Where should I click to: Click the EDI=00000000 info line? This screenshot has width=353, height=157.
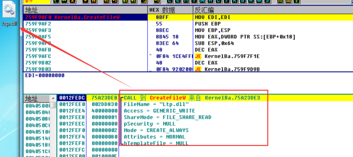tap(45, 75)
